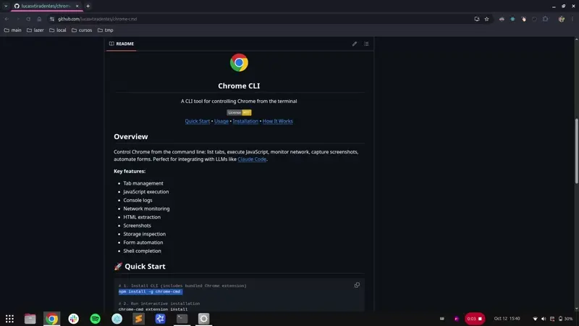Screen dimensions: 579x326
Task: Follow the Installation link
Action: (245, 121)
